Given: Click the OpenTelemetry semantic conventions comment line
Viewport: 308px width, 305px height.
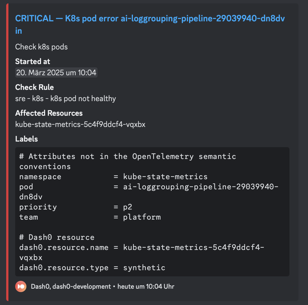Looking at the screenshot, I should pyautogui.click(x=128, y=156).
